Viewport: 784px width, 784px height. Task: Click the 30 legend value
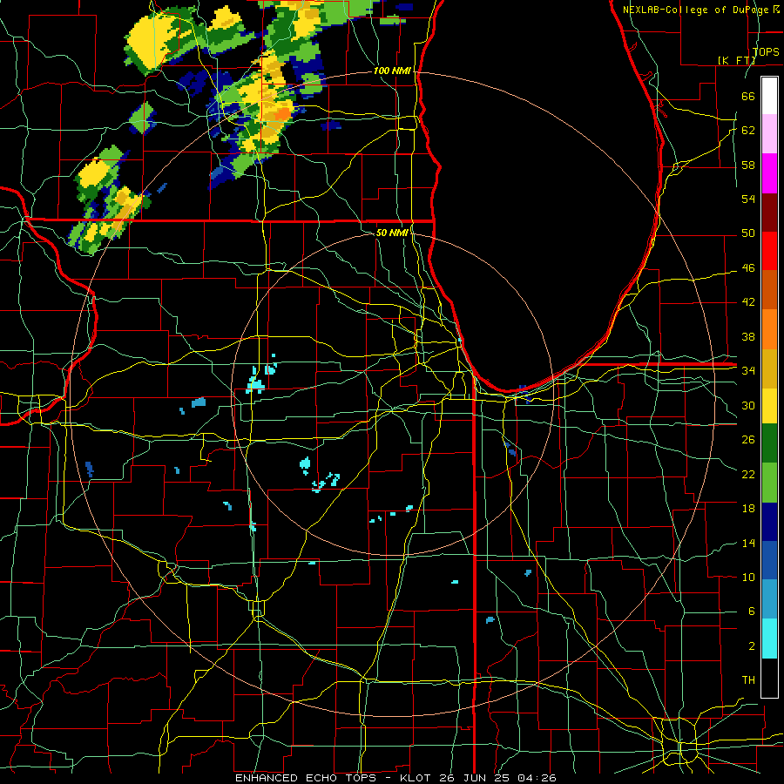pyautogui.click(x=748, y=405)
